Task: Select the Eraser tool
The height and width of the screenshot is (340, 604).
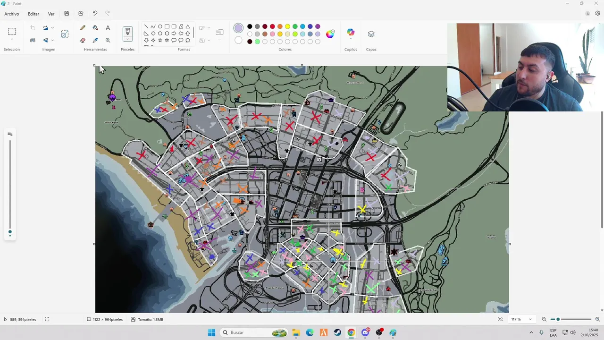Action: tap(83, 40)
